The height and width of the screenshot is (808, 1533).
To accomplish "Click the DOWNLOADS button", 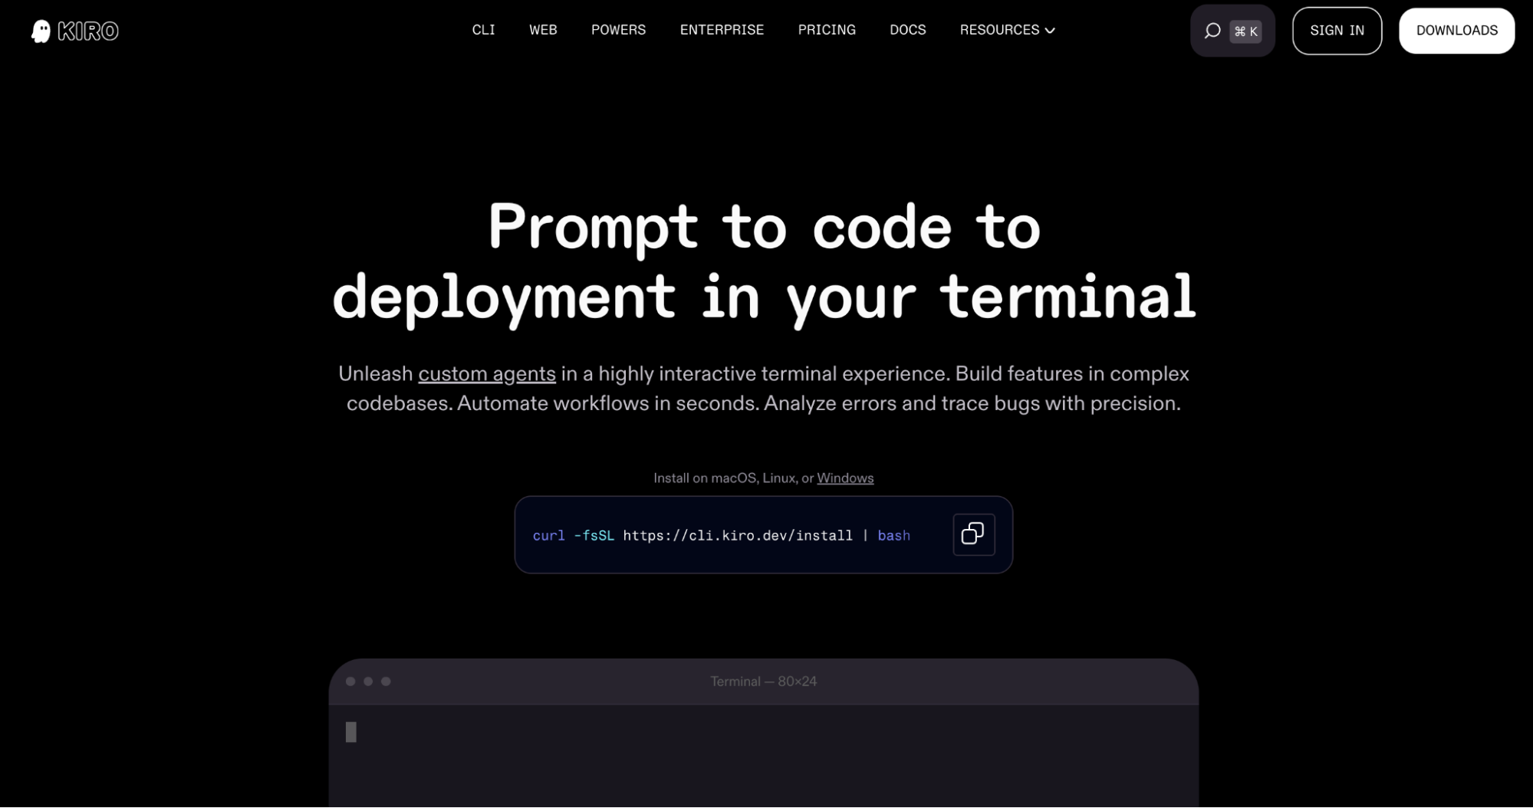I will (x=1456, y=31).
